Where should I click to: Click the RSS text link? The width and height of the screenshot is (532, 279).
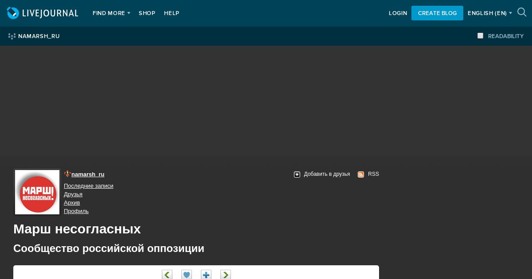[x=373, y=174]
